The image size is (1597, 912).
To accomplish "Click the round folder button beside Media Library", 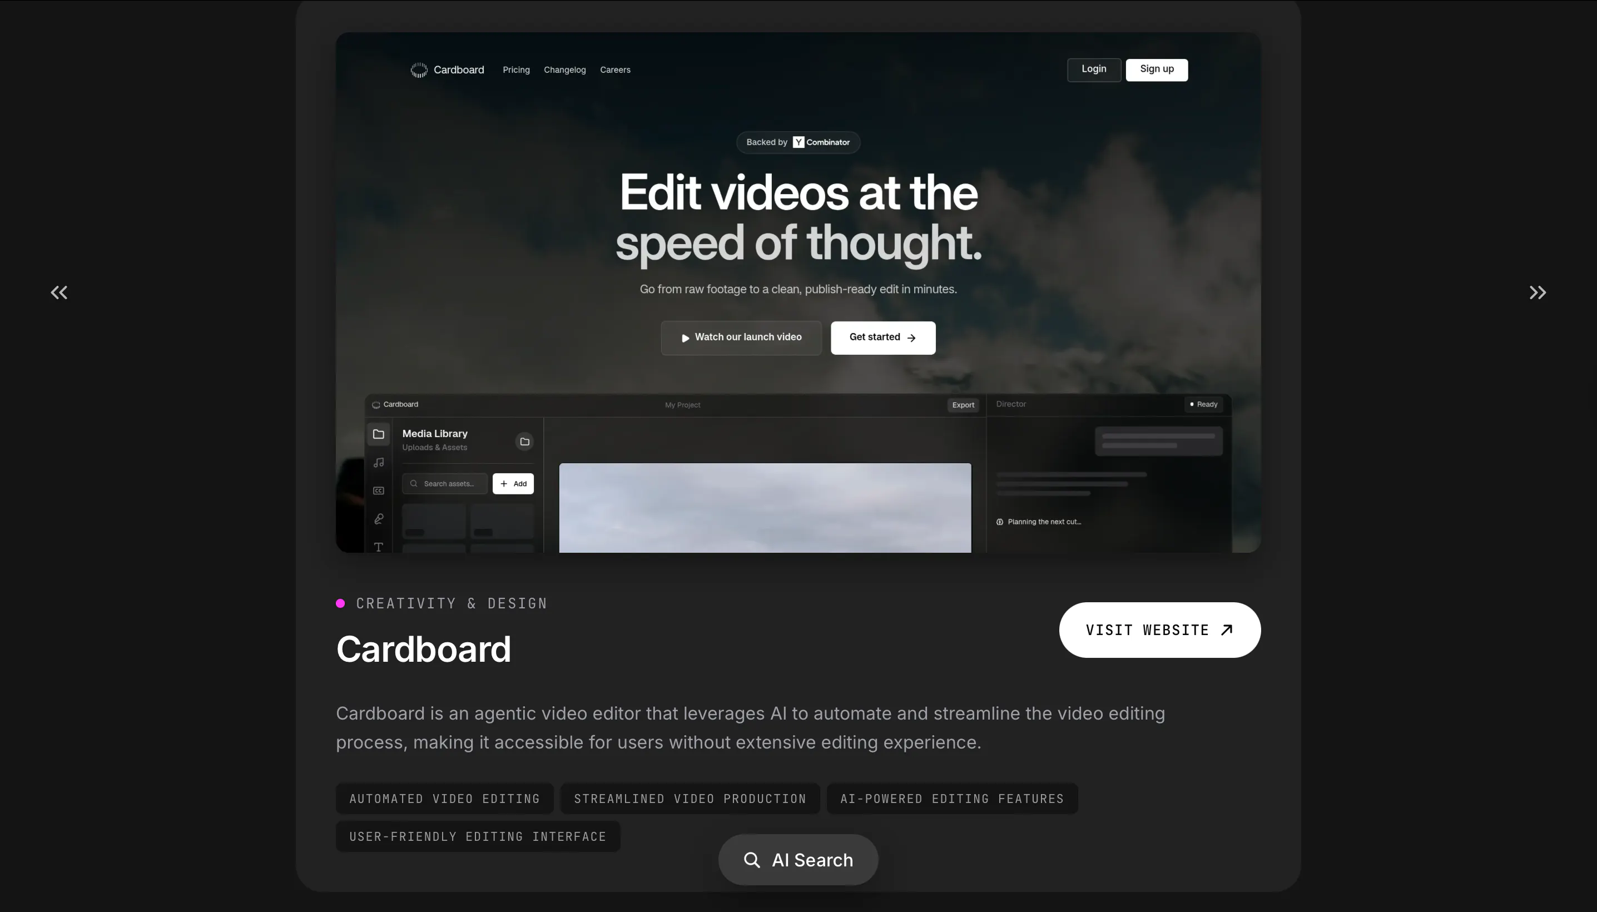I will pyautogui.click(x=525, y=442).
